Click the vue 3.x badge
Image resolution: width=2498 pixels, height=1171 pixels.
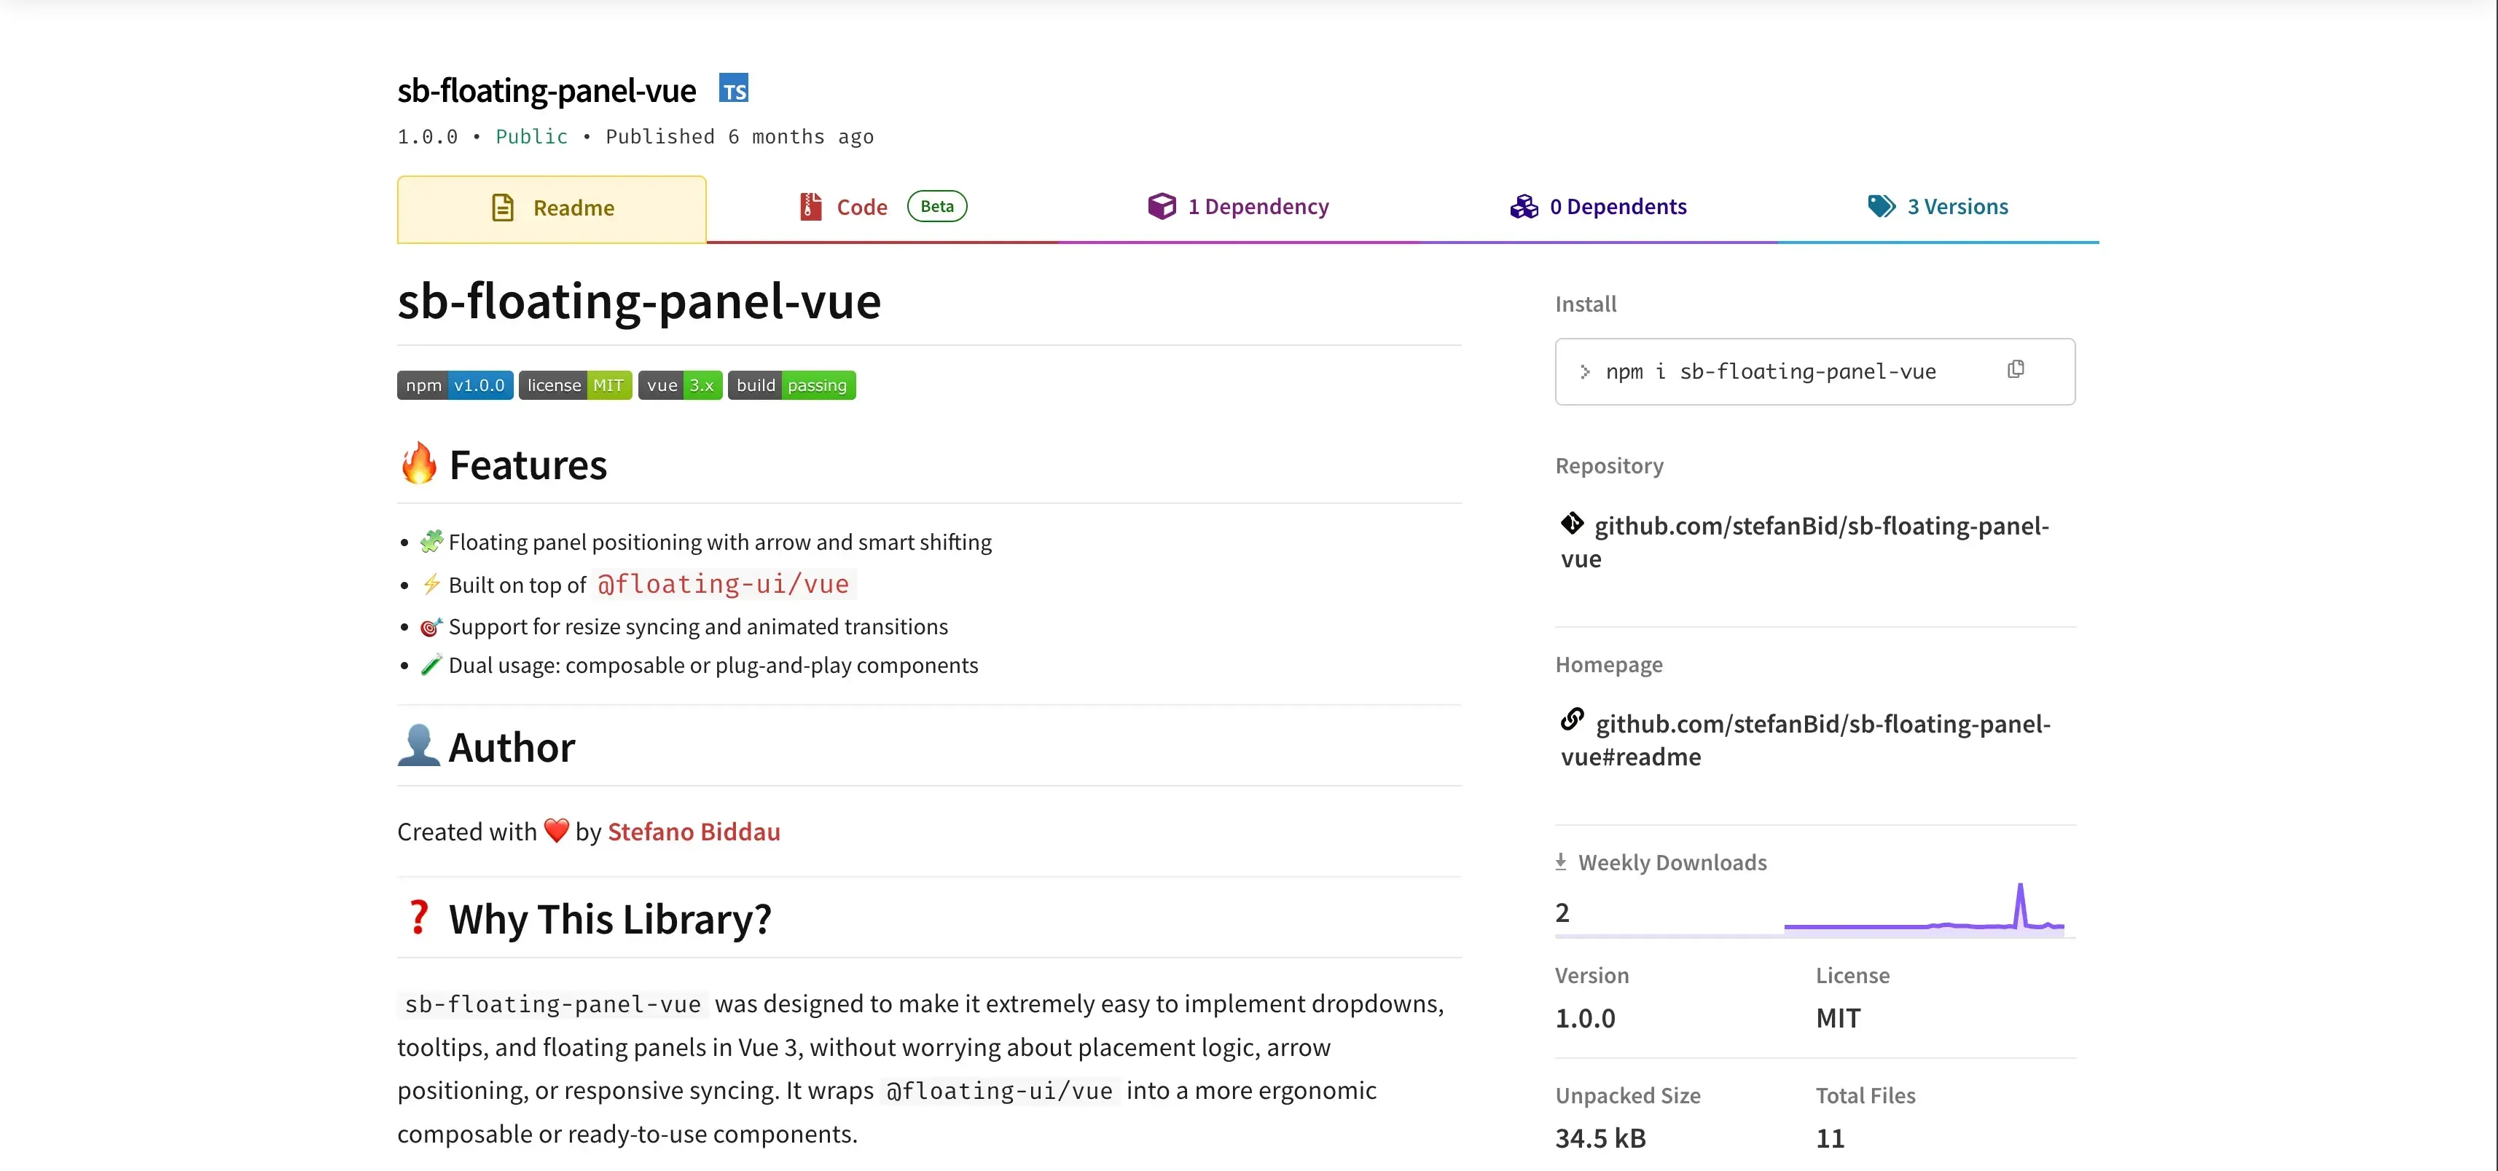(x=680, y=385)
